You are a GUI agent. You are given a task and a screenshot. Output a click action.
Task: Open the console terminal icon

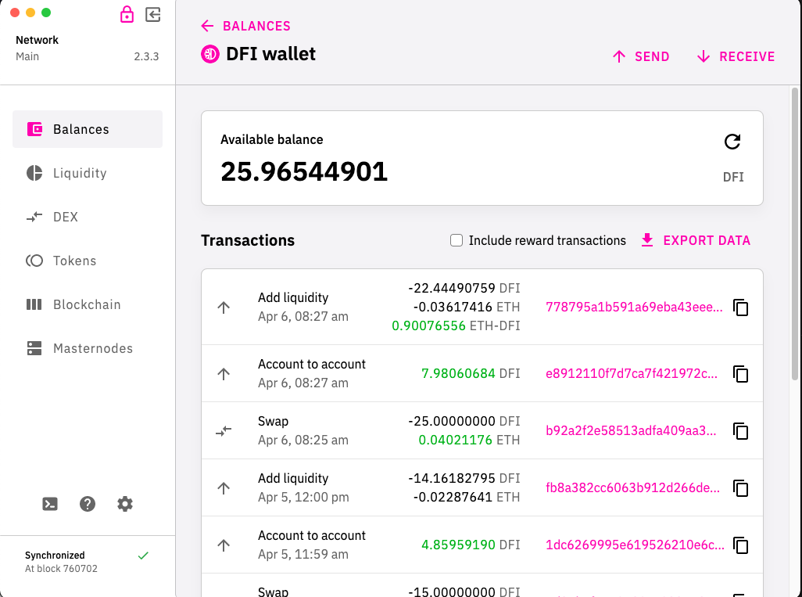click(50, 505)
